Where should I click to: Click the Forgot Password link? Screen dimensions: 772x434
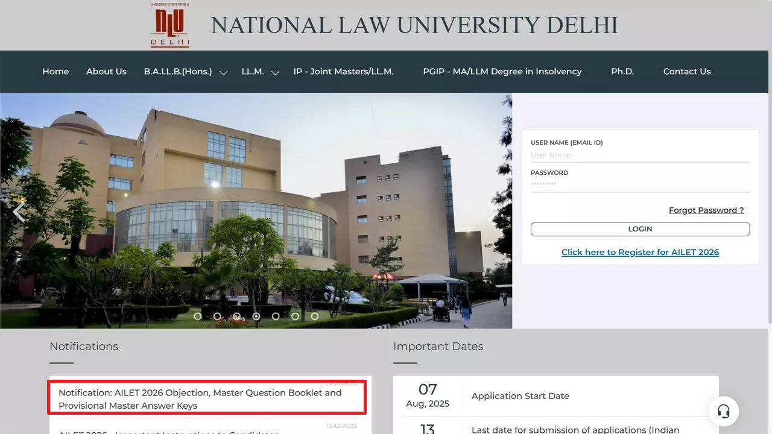(x=706, y=210)
